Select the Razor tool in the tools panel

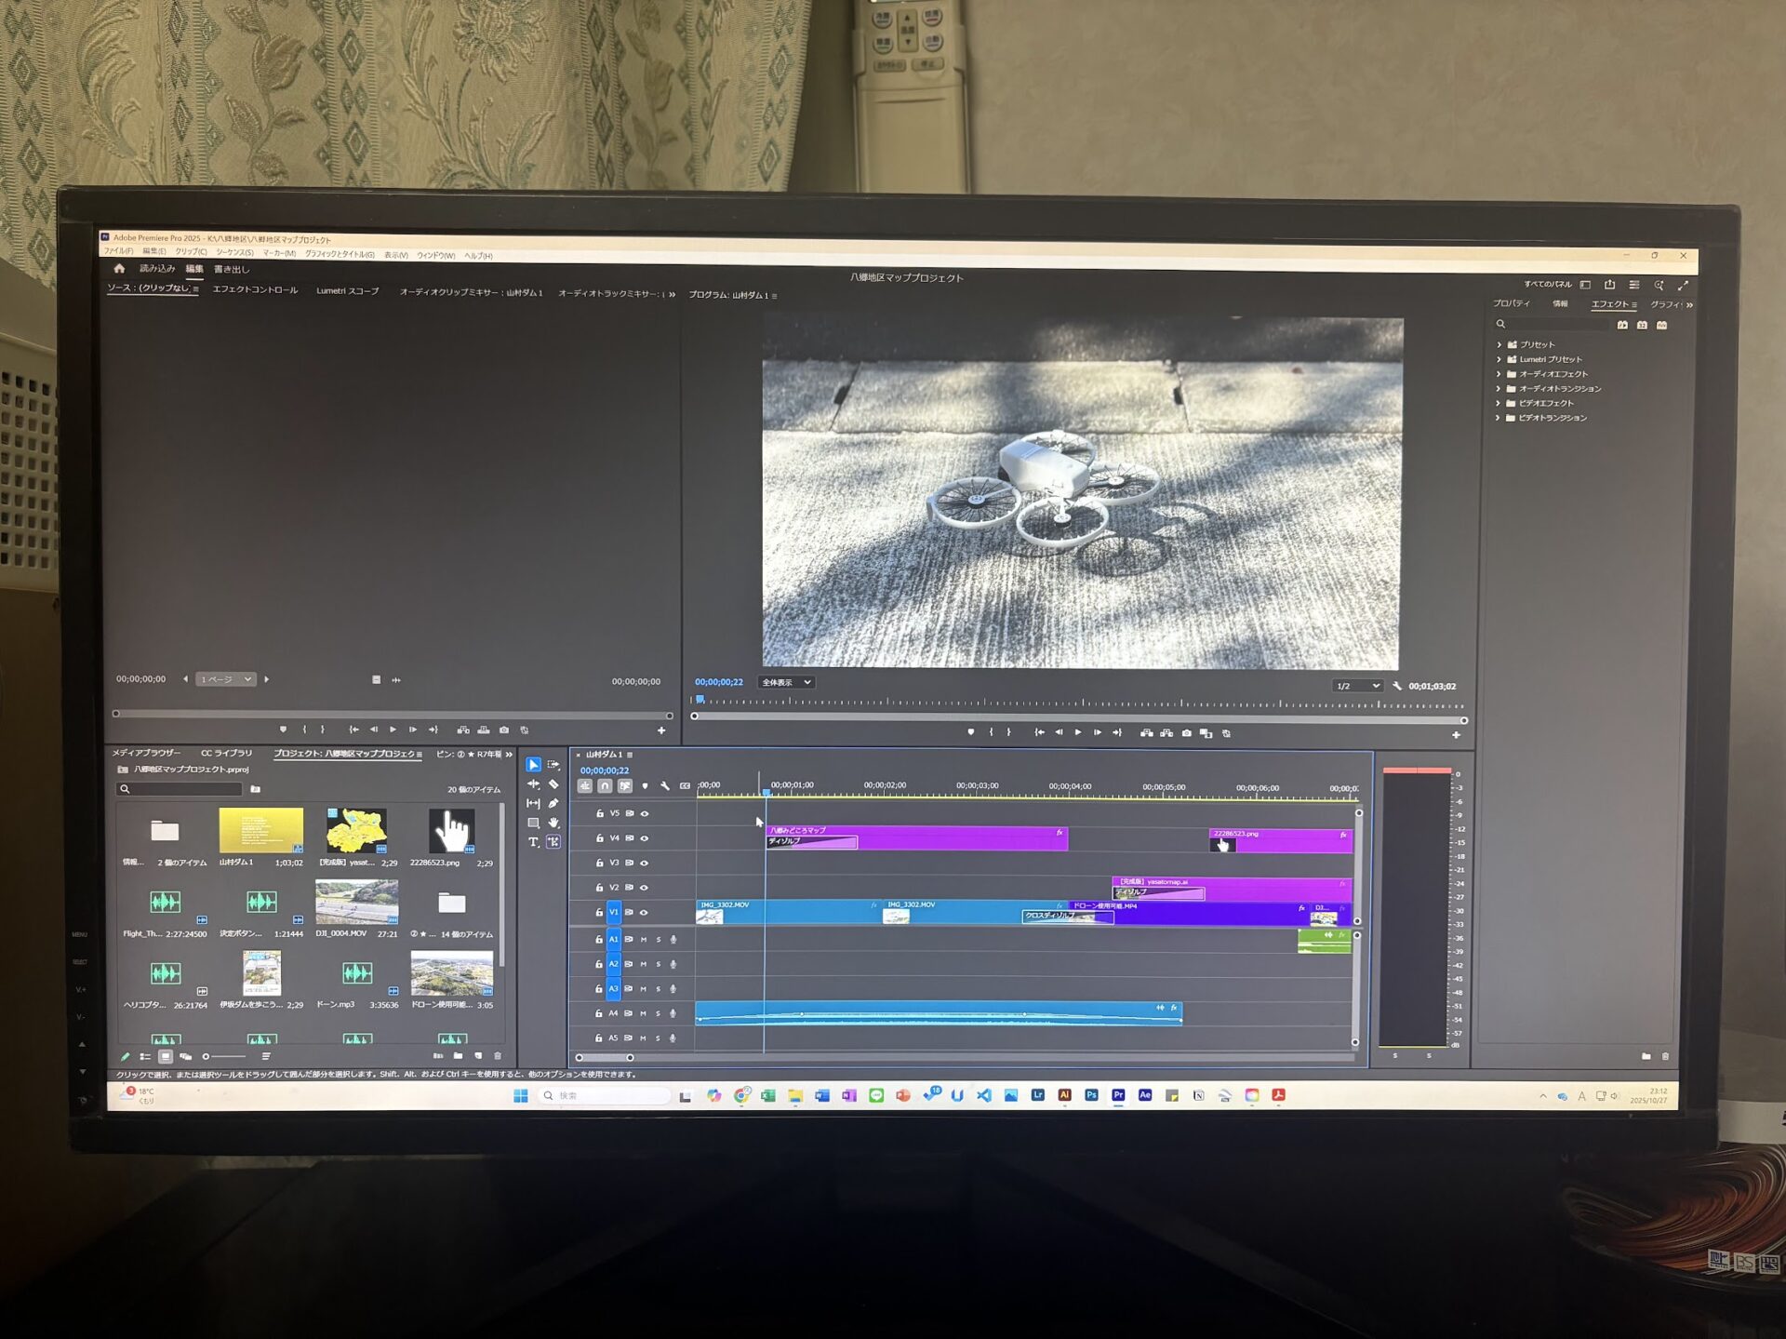click(x=554, y=784)
